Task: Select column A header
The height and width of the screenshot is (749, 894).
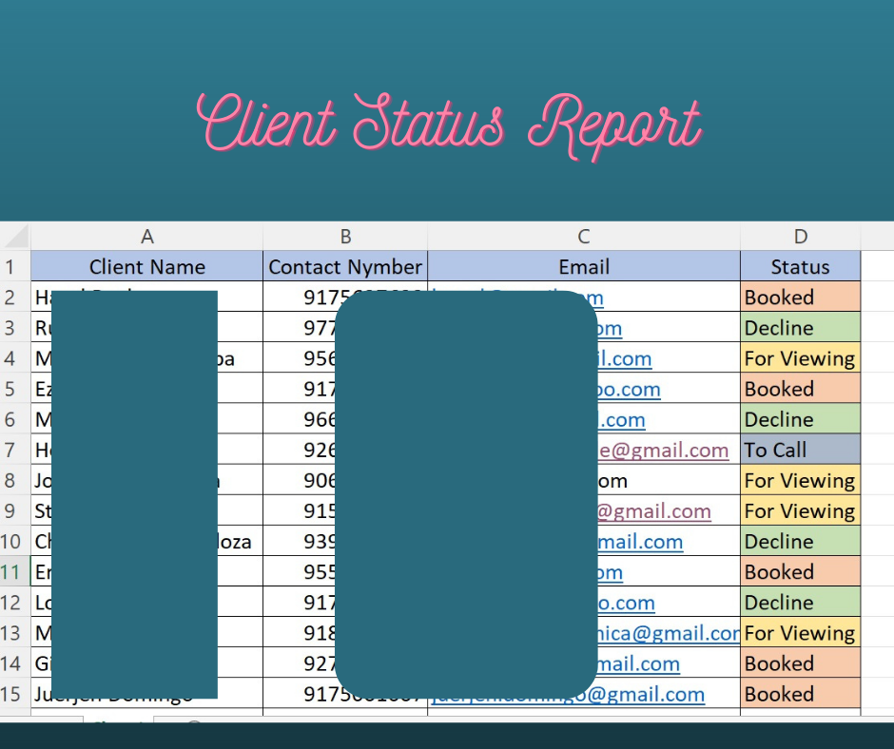Action: (x=147, y=237)
